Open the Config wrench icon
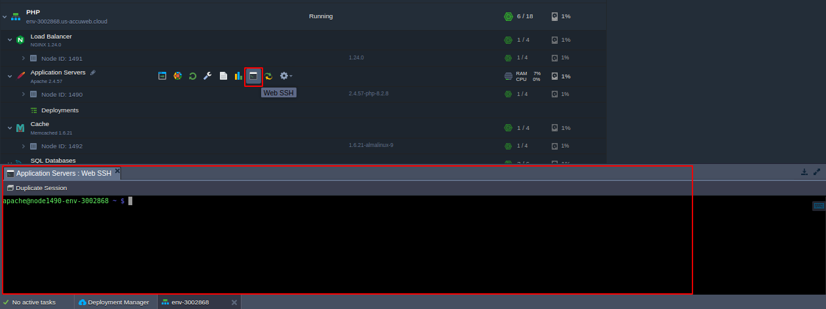 pyautogui.click(x=207, y=76)
